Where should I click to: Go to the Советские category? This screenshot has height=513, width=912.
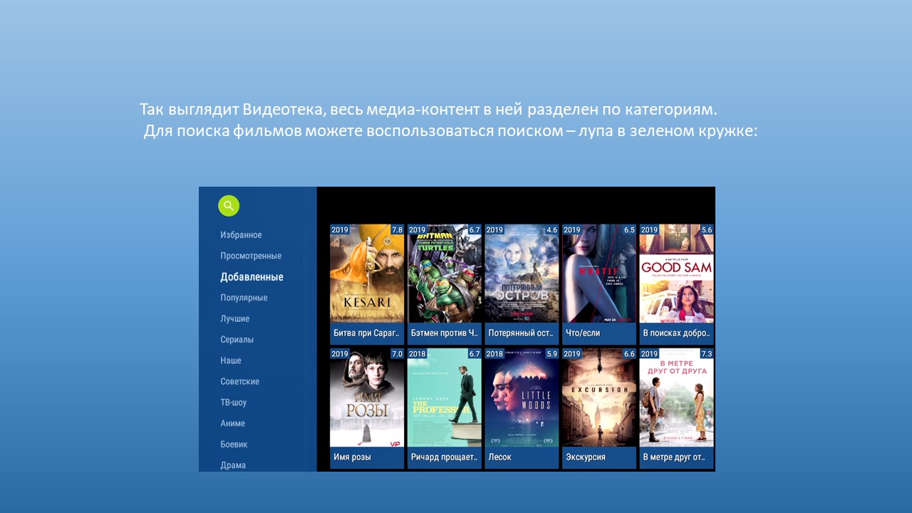pyautogui.click(x=240, y=381)
